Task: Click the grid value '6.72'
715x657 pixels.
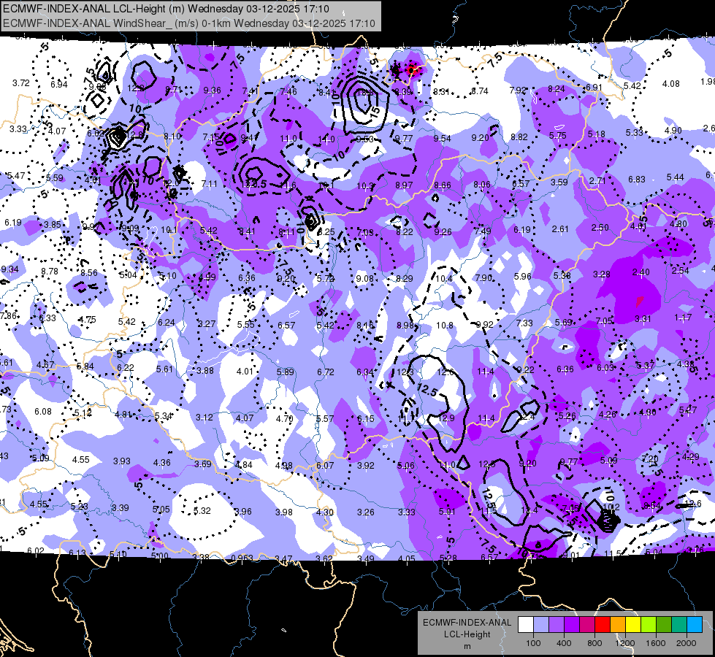Action: click(x=326, y=372)
